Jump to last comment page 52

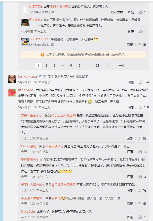[x=97, y=66]
